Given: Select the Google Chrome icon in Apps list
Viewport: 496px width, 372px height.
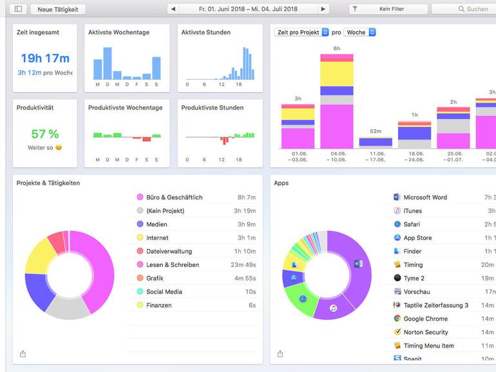Looking at the screenshot, I should pyautogui.click(x=397, y=319).
